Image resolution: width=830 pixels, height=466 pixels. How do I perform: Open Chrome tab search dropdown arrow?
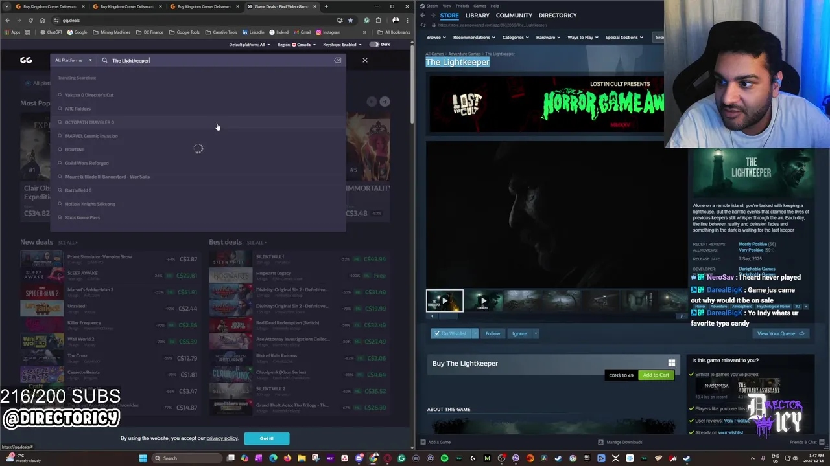(x=6, y=6)
